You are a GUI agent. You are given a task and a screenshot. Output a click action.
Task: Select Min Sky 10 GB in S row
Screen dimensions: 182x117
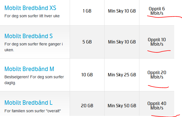[x=122, y=42]
